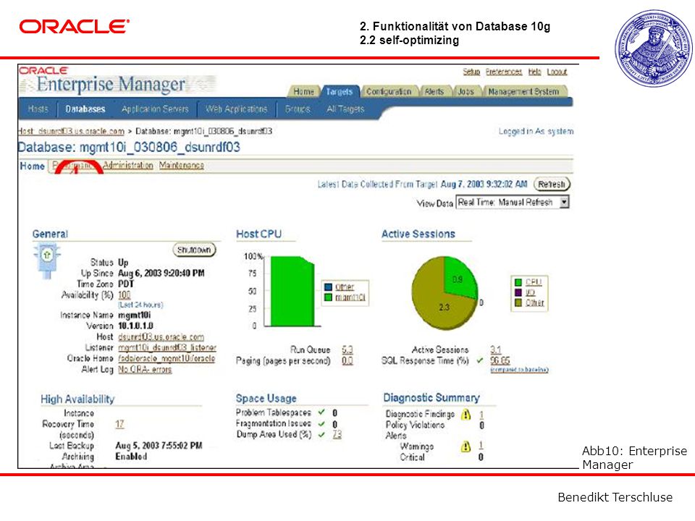Click the I/O legend link

tap(531, 292)
